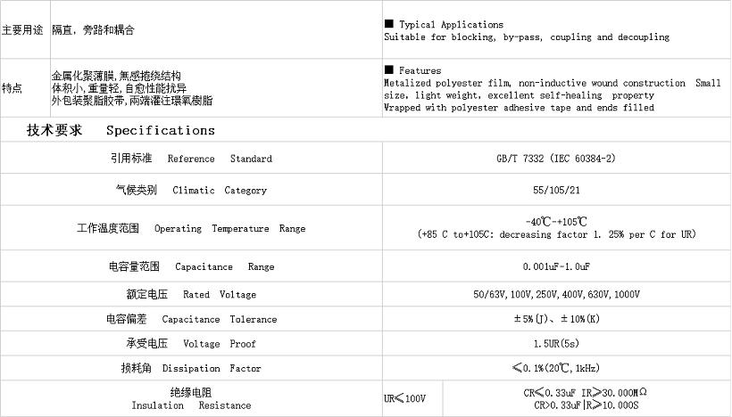The height and width of the screenshot is (417, 732).
Task: Click the 引用标准 Reference Standard cell
Action: pos(191,159)
